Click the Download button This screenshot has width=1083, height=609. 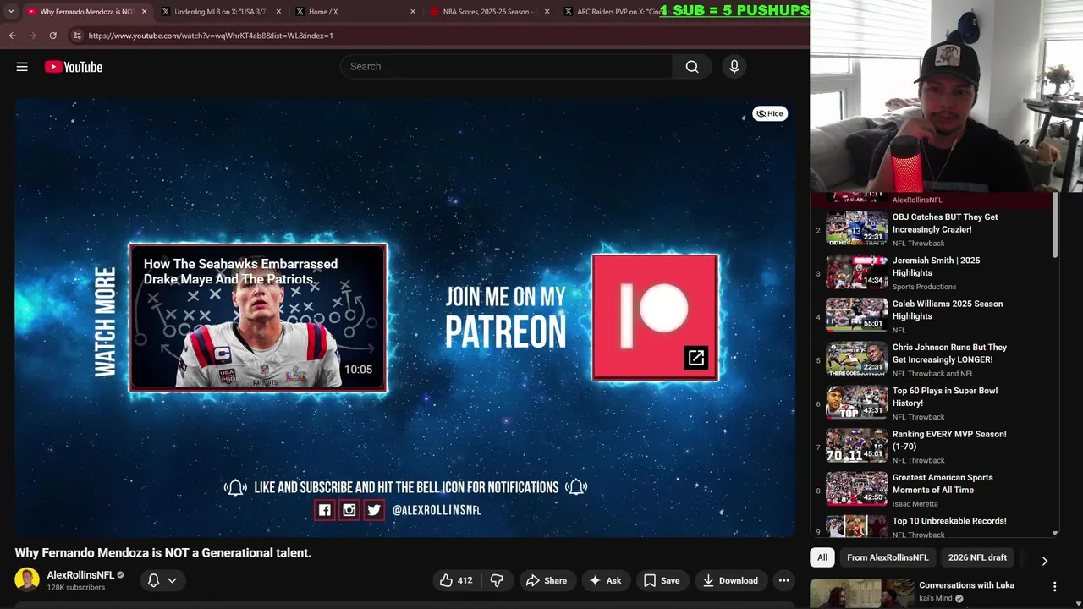coord(729,580)
